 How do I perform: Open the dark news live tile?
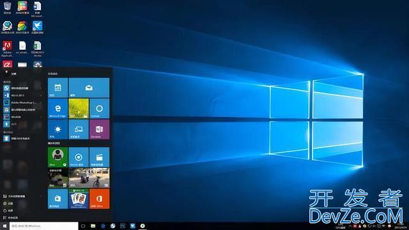click(x=58, y=178)
